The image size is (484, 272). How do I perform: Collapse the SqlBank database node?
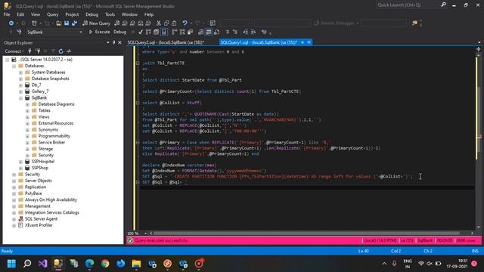point(20,97)
